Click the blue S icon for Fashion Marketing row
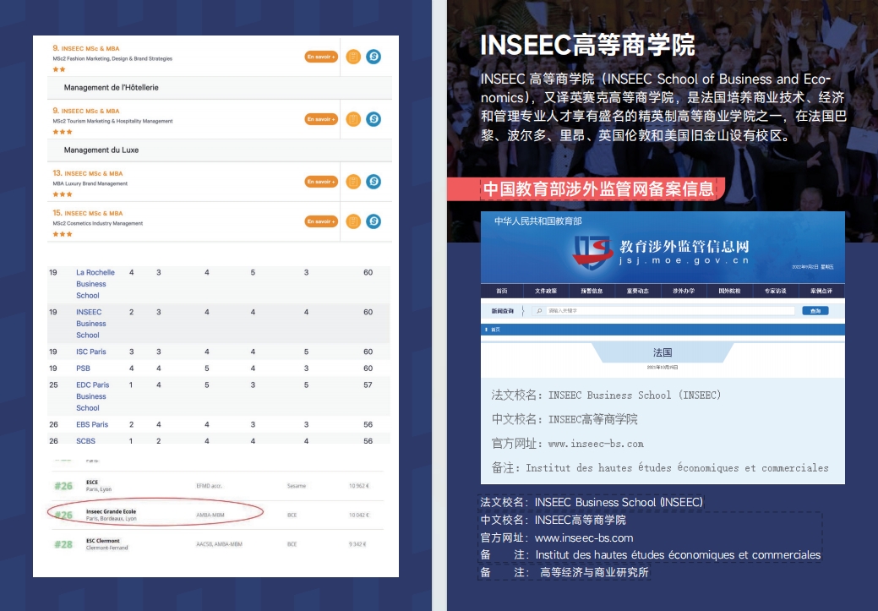878x611 pixels. (374, 57)
